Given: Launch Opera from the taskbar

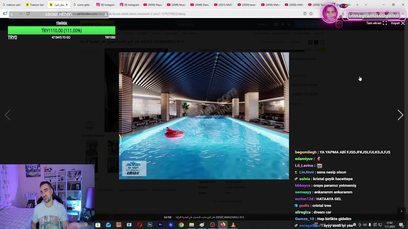Looking at the screenshot, I should click(x=140, y=225).
